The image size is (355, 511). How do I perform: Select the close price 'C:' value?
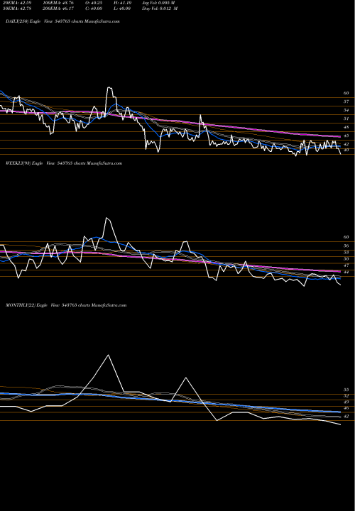pos(94,9)
